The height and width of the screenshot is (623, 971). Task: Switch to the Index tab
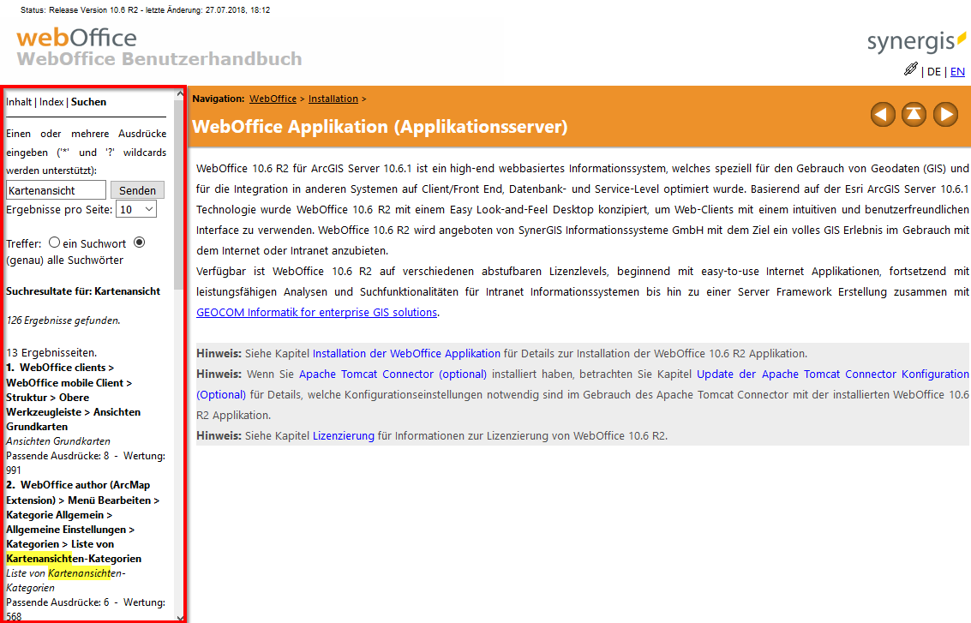[x=51, y=102]
